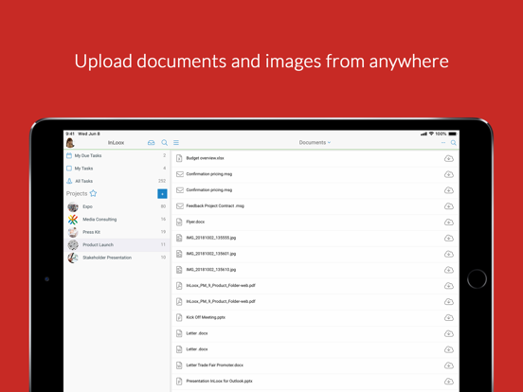Click the icon beside All Tasks
523x392 pixels.
pyautogui.click(x=69, y=181)
